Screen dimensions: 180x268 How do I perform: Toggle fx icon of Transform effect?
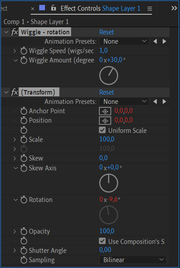click(x=15, y=92)
